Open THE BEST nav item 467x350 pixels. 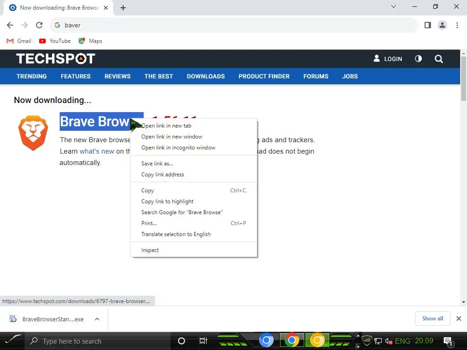click(x=159, y=76)
